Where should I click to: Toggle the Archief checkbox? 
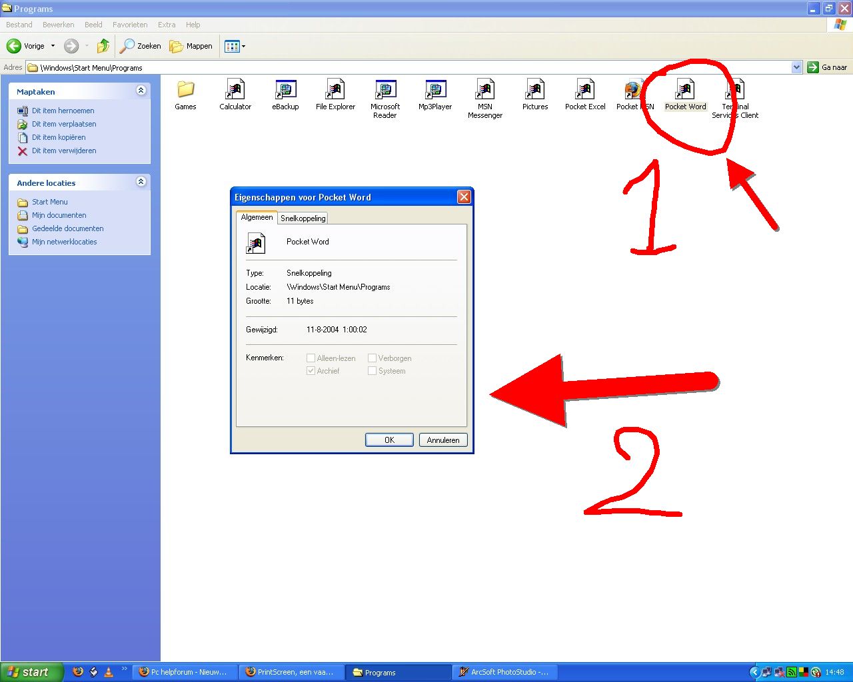(311, 371)
